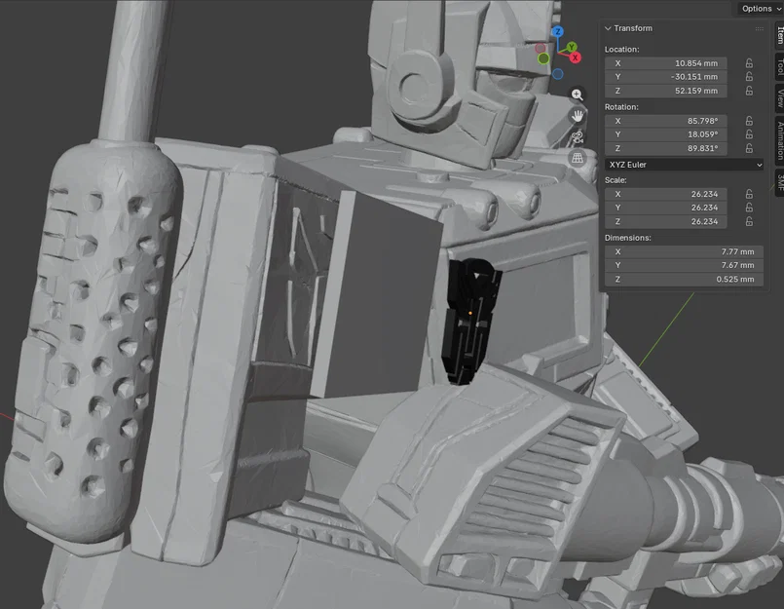Open the Options dropdown
784x609 pixels.
pyautogui.click(x=760, y=9)
